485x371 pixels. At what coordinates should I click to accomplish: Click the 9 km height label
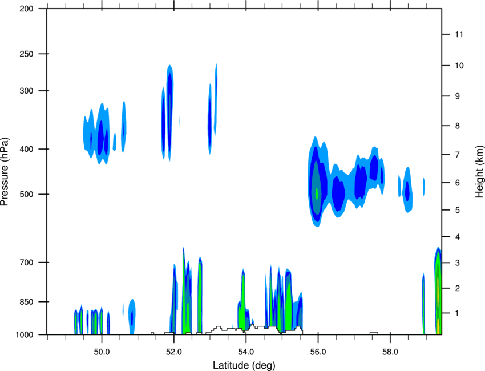pyautogui.click(x=458, y=96)
